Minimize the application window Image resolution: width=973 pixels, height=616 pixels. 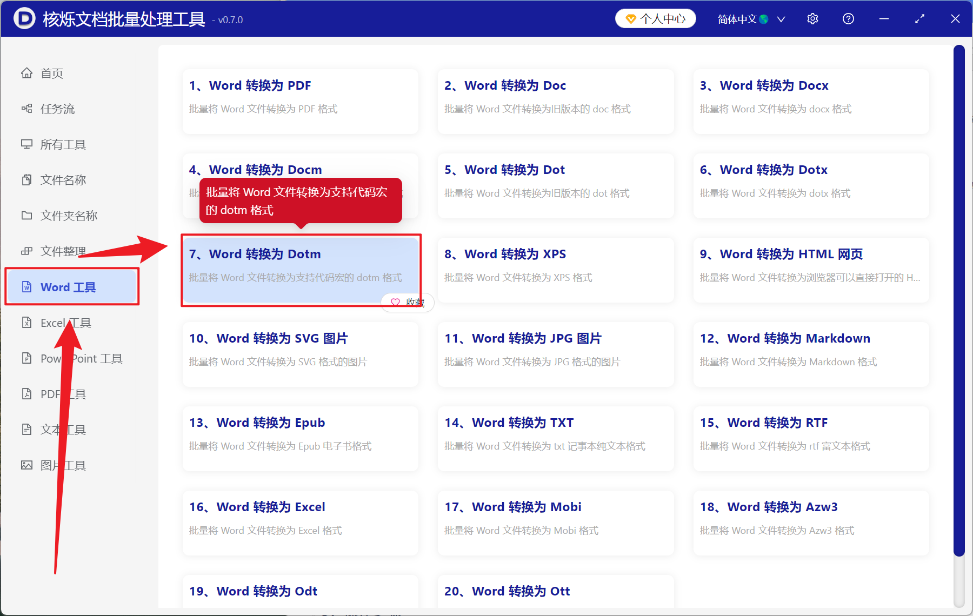(884, 19)
